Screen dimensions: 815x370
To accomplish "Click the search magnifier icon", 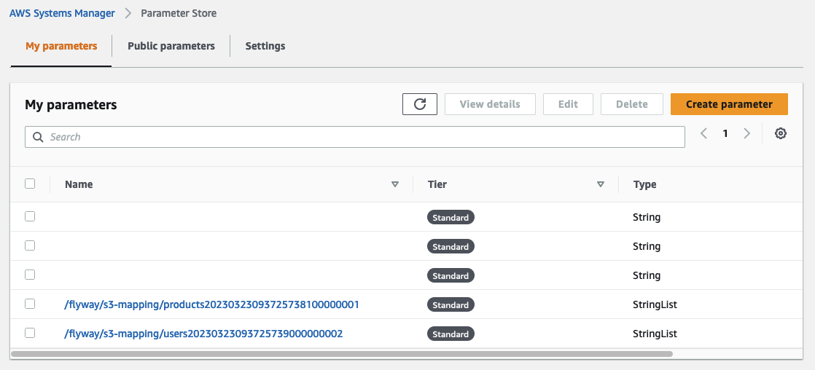I will tap(39, 137).
